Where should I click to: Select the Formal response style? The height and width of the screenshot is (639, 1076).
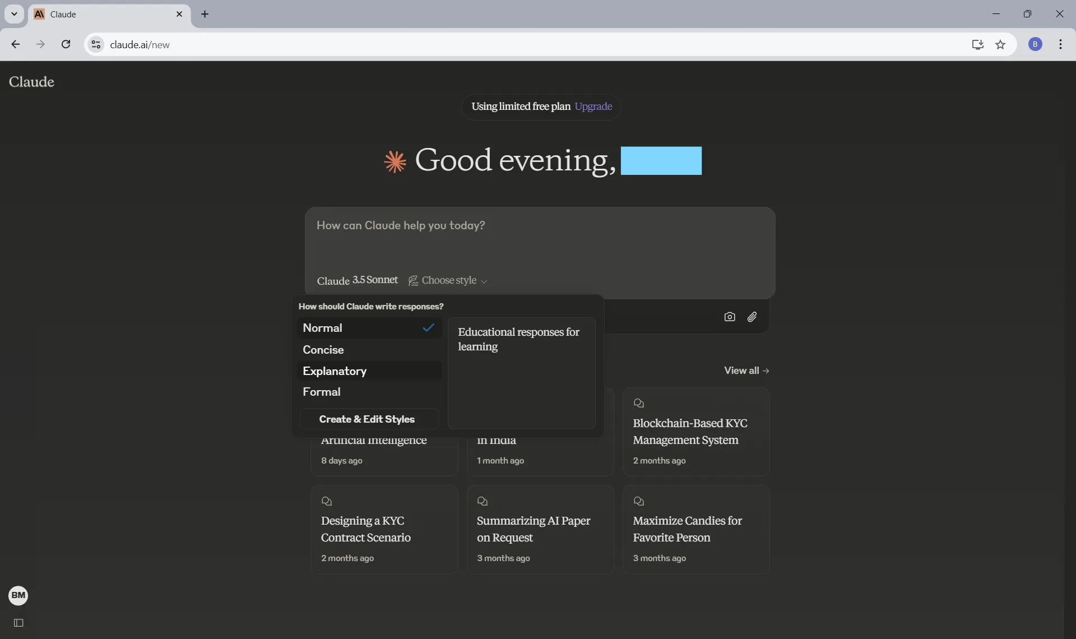369,392
